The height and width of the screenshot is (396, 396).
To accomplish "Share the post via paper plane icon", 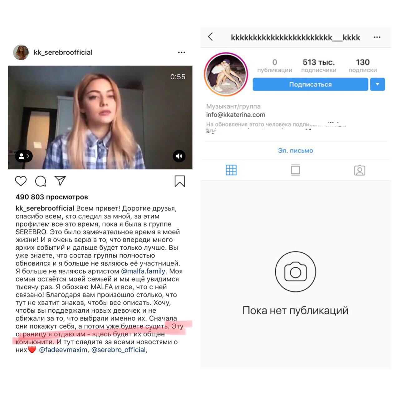I will click(x=60, y=181).
